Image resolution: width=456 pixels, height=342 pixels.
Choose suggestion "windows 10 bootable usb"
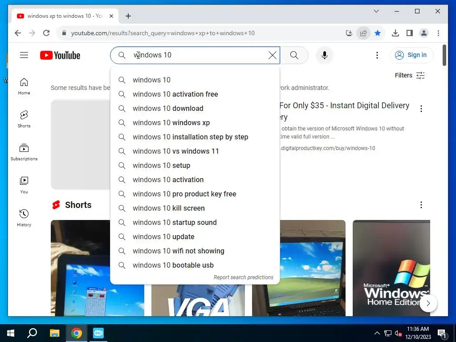(195, 265)
